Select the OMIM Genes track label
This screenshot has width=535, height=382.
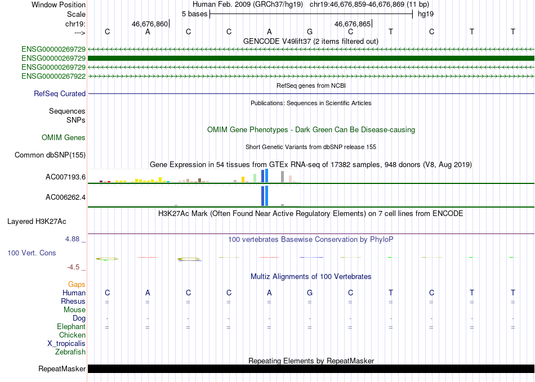tap(63, 138)
